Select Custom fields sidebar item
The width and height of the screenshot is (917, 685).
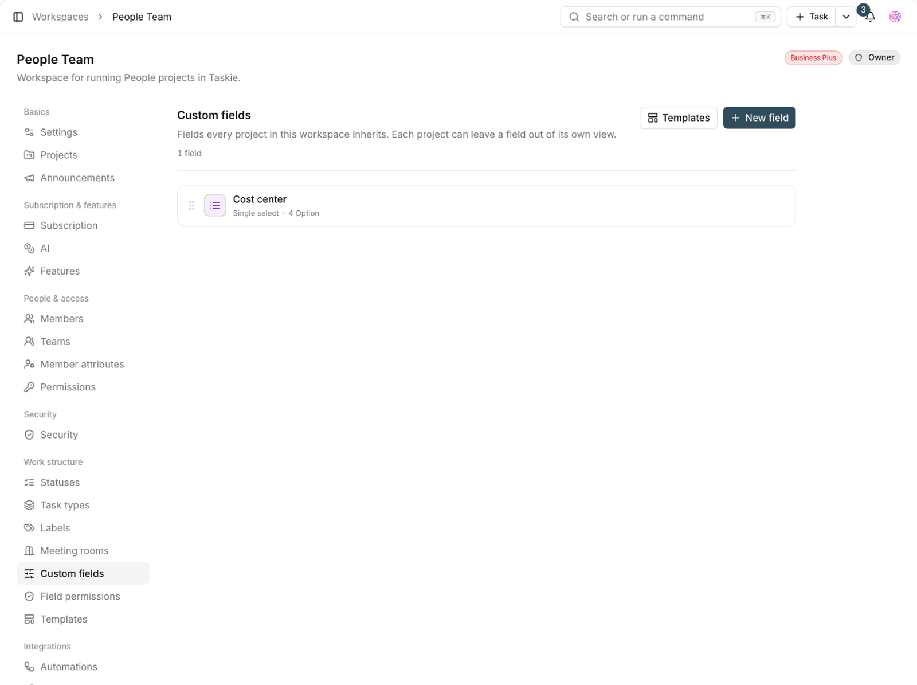[83, 574]
